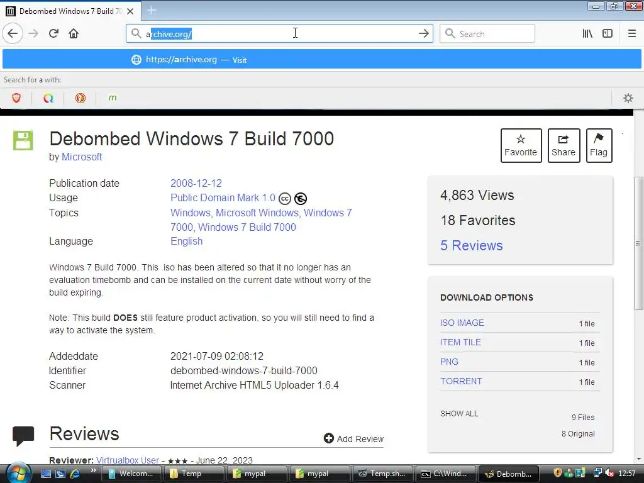This screenshot has height=483, width=644.
Task: Click the security shield tray icon
Action: click(x=558, y=474)
